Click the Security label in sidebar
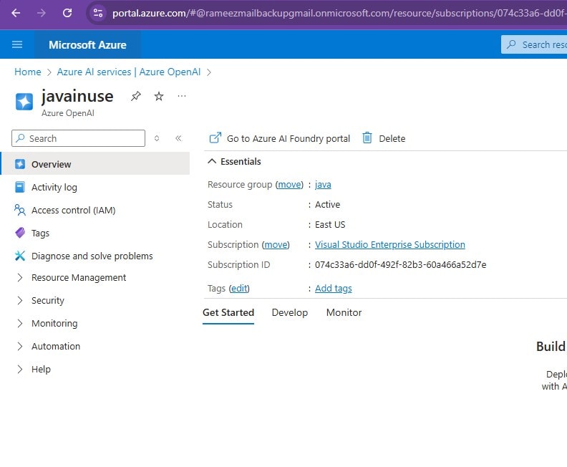The width and height of the screenshot is (567, 467). [48, 301]
